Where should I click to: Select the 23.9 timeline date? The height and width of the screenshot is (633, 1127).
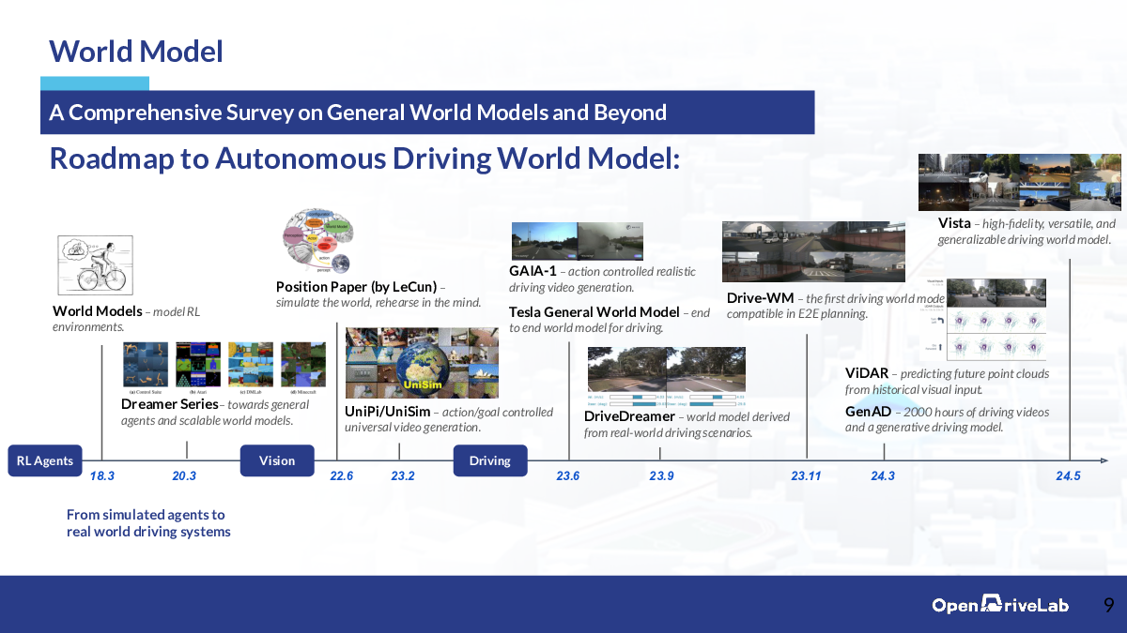[x=661, y=476]
